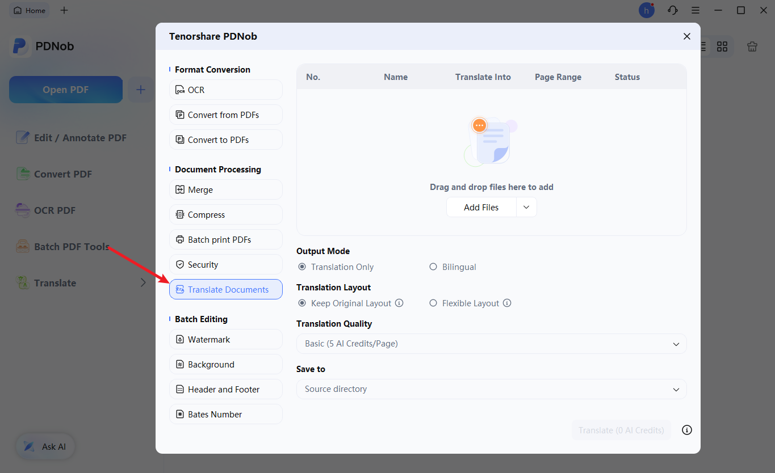Image resolution: width=775 pixels, height=473 pixels.
Task: Open customer support headset icon
Action: tap(673, 10)
